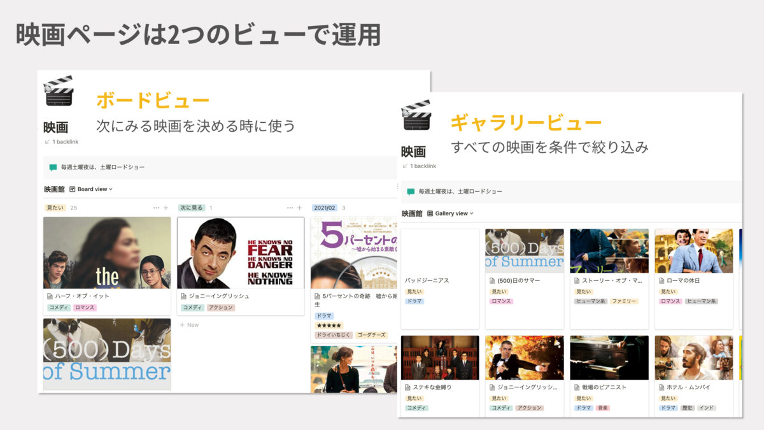Click ロマンス tag on ハーフ・オブ・イット card
The image size is (764, 430).
85,308
